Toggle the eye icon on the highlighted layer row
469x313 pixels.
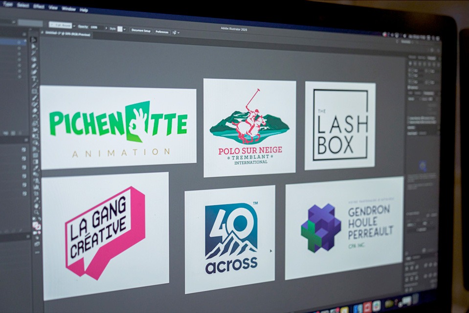(x=19, y=43)
